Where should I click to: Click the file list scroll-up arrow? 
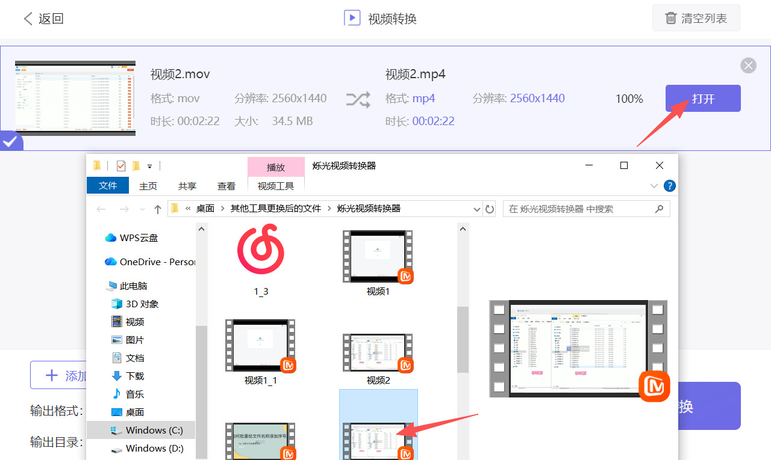pos(463,228)
